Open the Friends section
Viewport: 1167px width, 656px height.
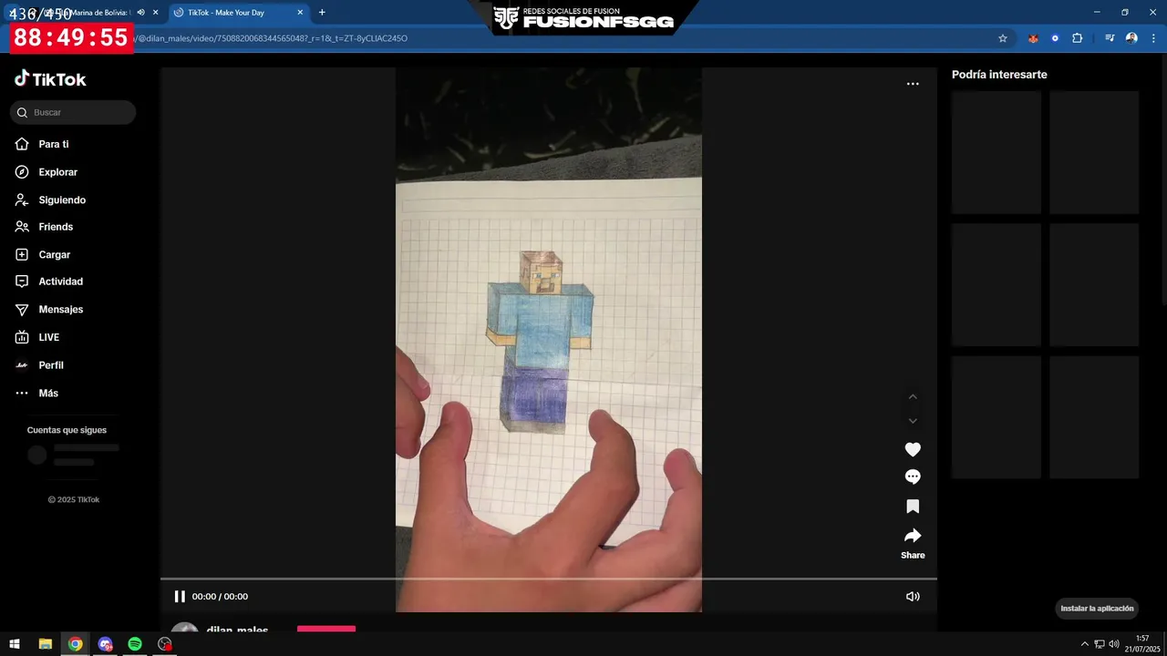[x=56, y=227]
